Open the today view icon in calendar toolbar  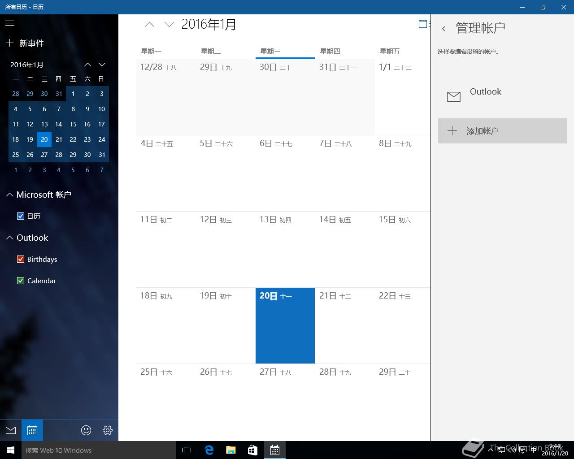coord(423,24)
